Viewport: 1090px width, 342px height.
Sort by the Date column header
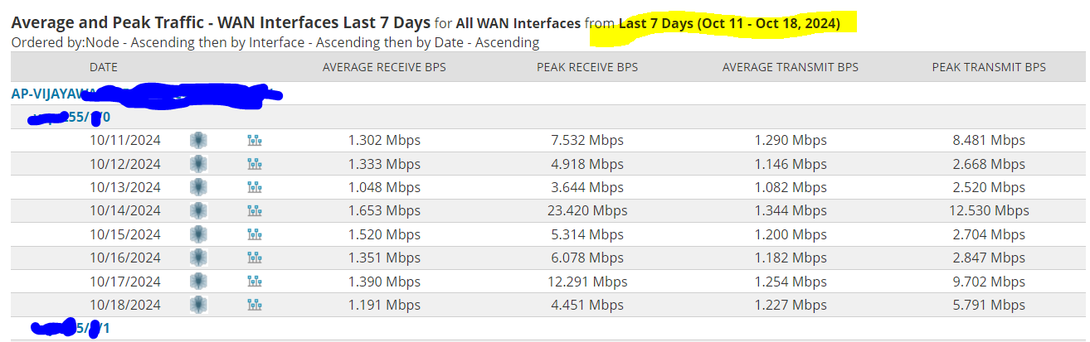(104, 67)
